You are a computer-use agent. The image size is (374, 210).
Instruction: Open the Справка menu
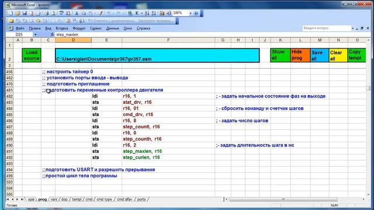click(x=143, y=29)
